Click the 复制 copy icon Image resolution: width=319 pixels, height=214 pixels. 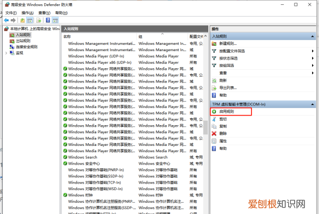[x=214, y=127]
